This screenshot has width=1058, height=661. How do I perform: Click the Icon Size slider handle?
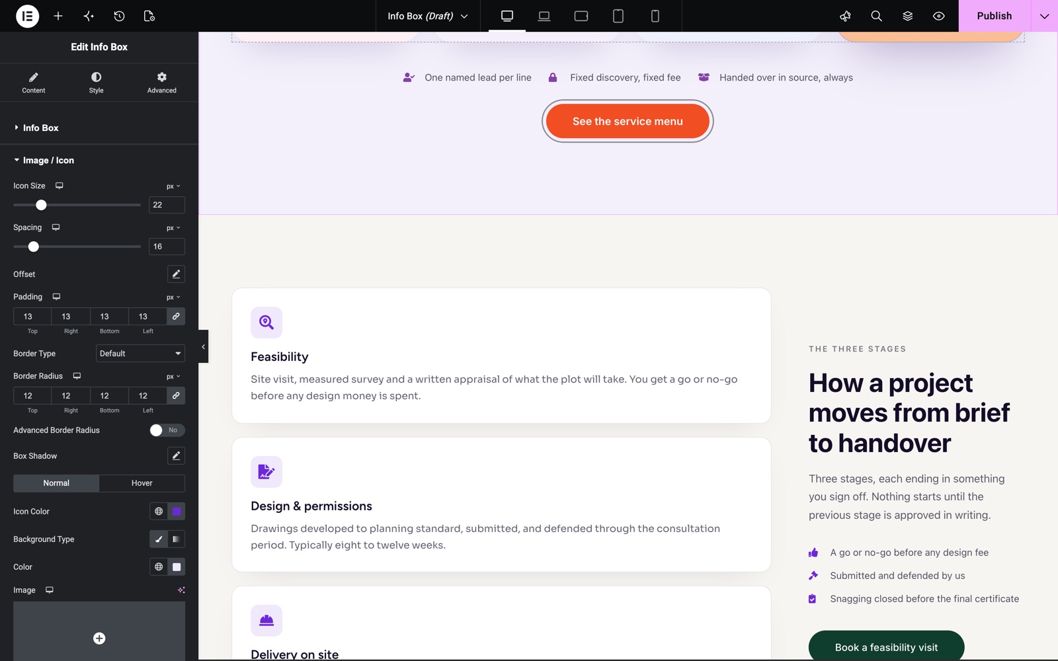point(41,205)
